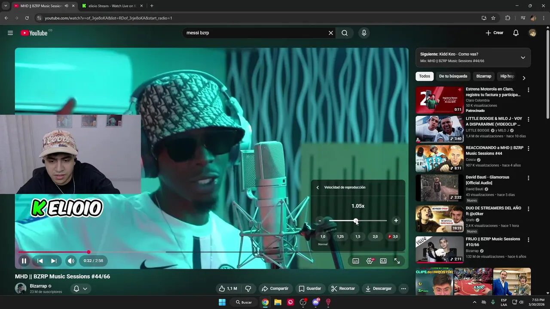Open Bizarrap channel name link
The height and width of the screenshot is (309, 550).
tap(38, 286)
